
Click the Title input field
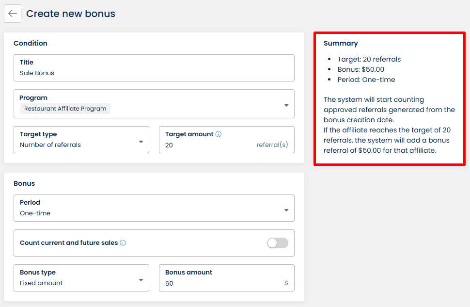point(154,73)
